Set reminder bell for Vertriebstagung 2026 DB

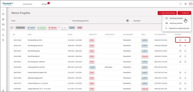pos(185,46)
